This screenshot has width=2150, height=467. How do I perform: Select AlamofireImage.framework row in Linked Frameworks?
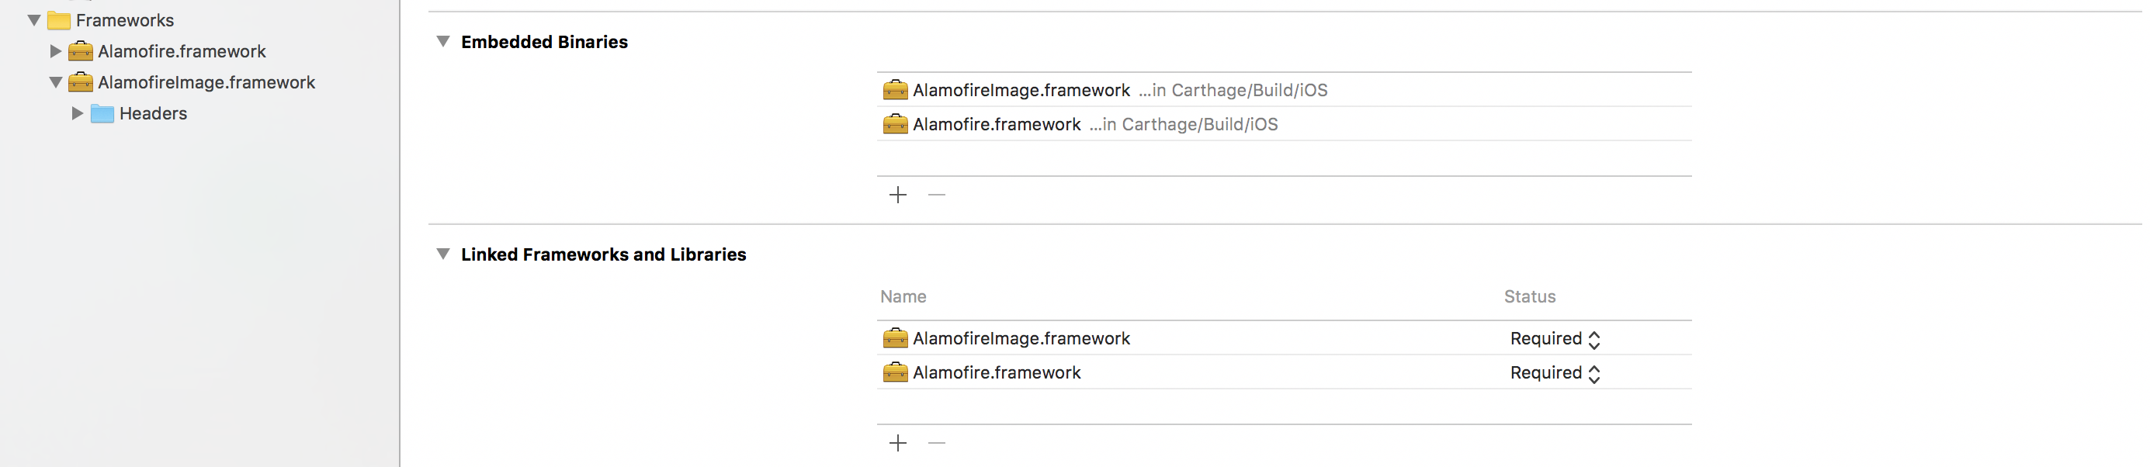pos(1284,337)
